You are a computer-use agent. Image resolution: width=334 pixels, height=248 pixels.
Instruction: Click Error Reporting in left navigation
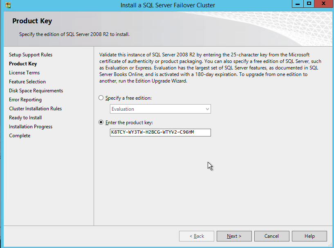click(x=25, y=100)
